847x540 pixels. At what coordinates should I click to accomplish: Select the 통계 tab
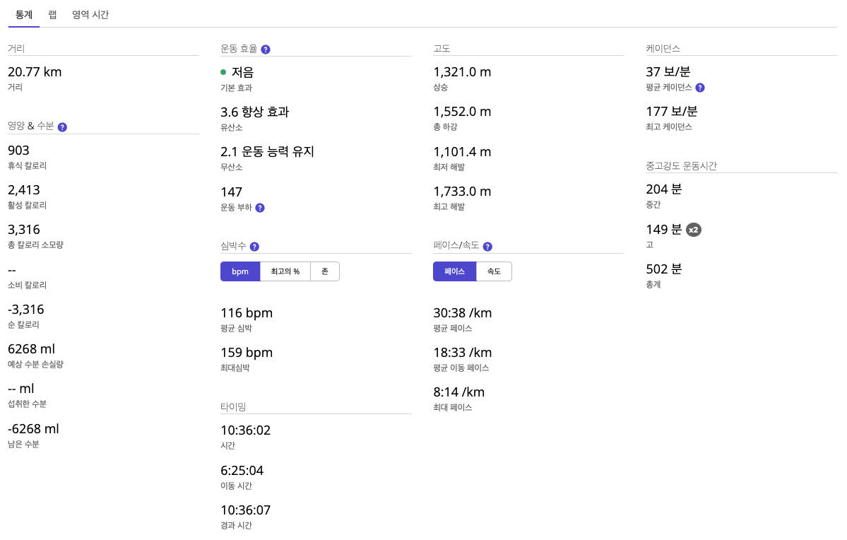coord(24,14)
